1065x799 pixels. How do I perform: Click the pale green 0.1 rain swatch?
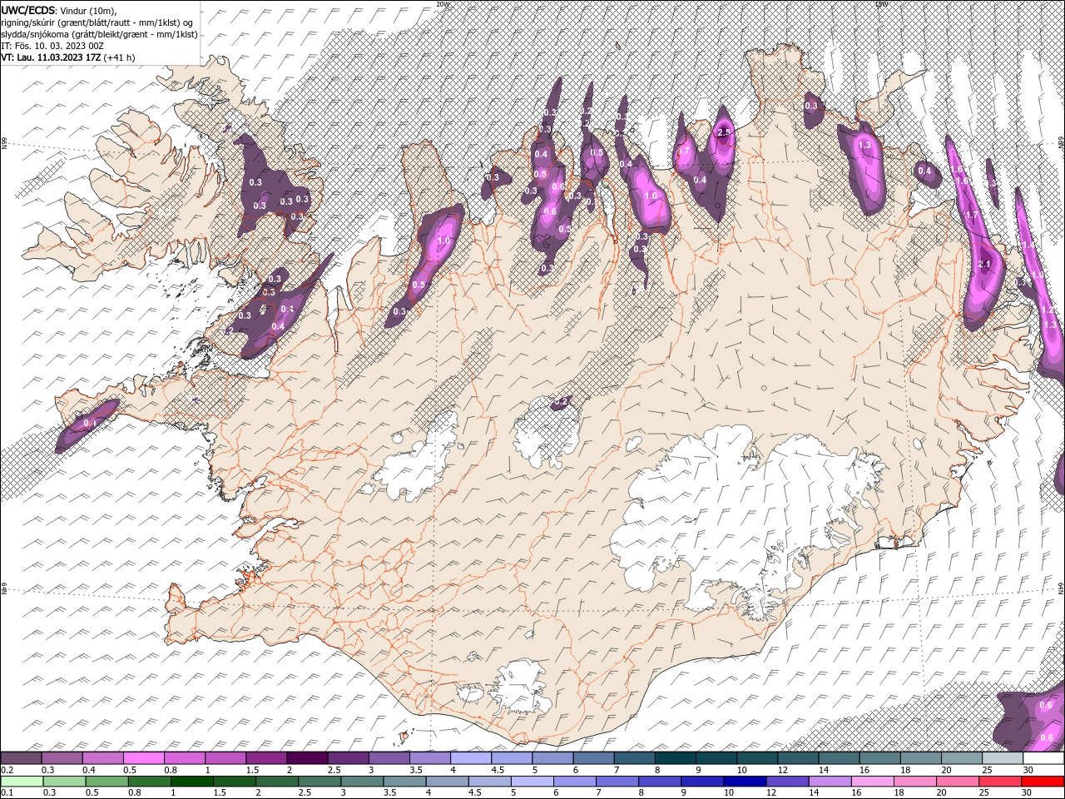click(x=22, y=782)
